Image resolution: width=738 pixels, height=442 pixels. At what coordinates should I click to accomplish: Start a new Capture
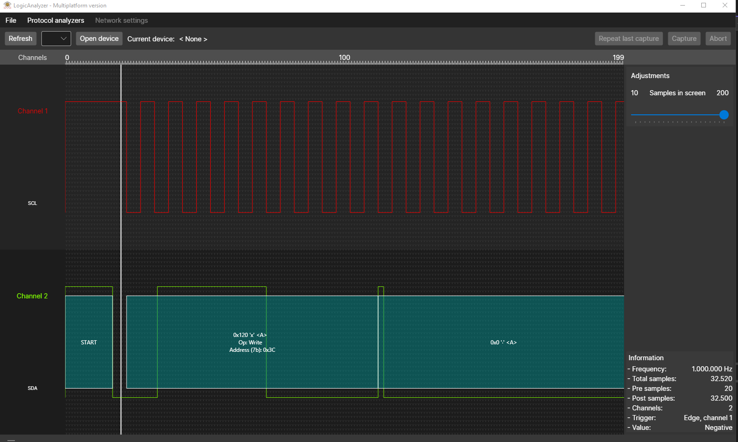coord(684,39)
